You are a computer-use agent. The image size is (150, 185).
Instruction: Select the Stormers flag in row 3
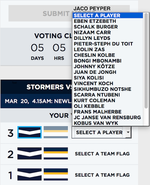[29, 132]
